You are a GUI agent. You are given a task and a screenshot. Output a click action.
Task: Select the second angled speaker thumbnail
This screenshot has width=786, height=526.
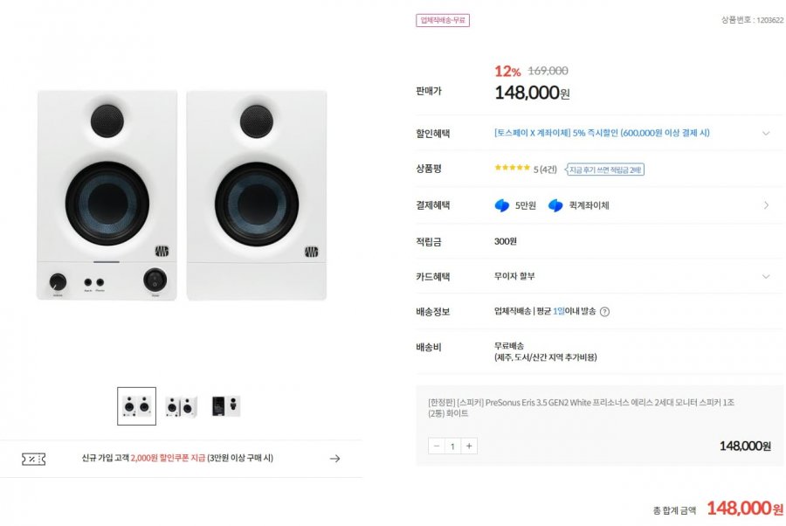tap(181, 406)
